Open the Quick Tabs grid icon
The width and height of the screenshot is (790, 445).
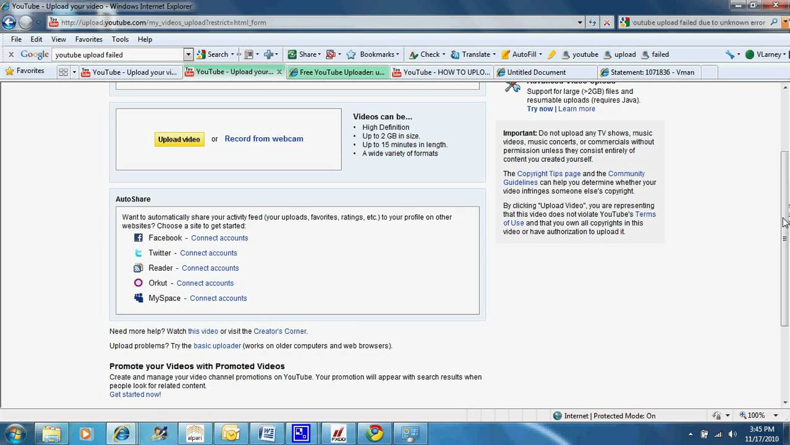pos(63,72)
